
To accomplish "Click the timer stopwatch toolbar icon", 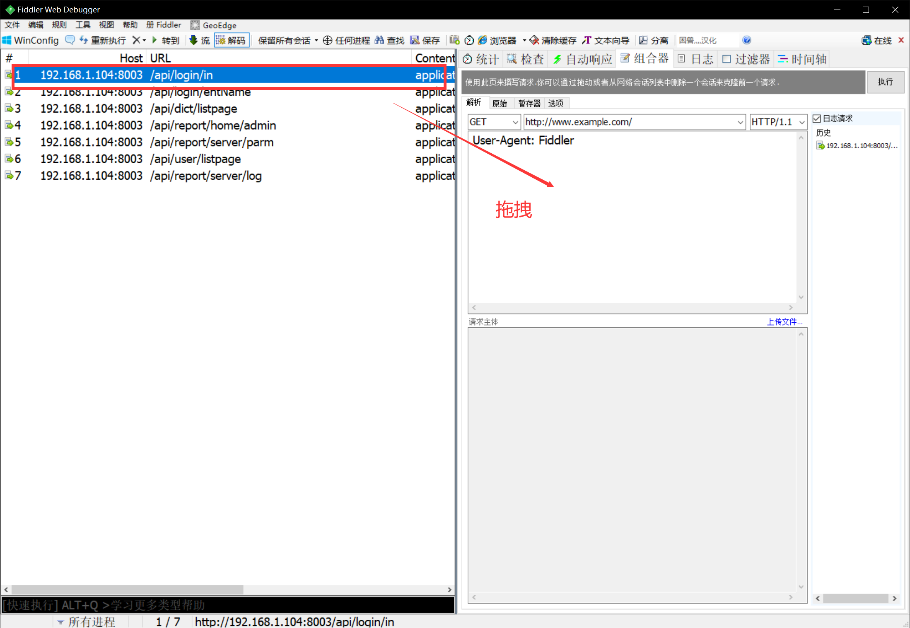I will tap(469, 40).
